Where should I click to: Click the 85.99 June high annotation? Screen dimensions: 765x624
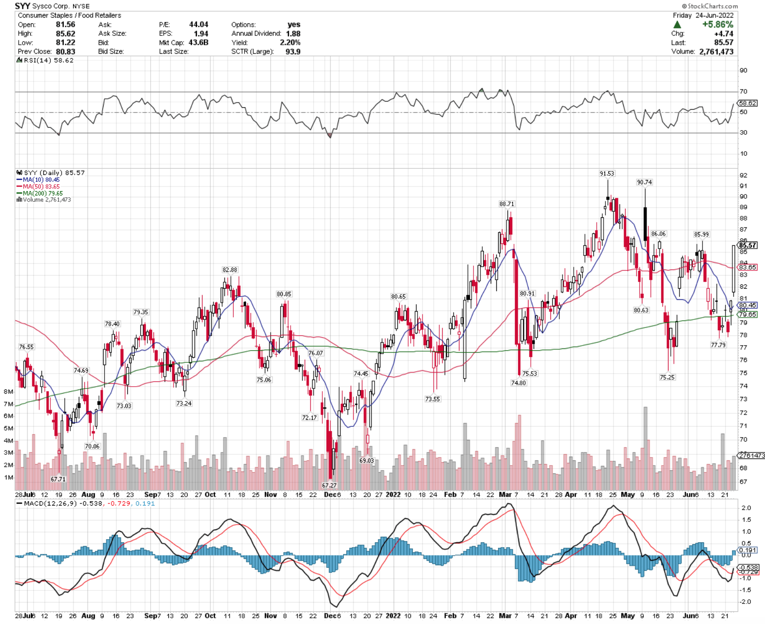(701, 234)
